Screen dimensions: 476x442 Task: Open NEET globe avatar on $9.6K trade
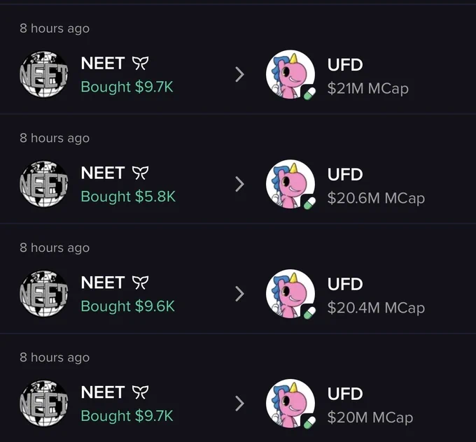pyautogui.click(x=44, y=294)
